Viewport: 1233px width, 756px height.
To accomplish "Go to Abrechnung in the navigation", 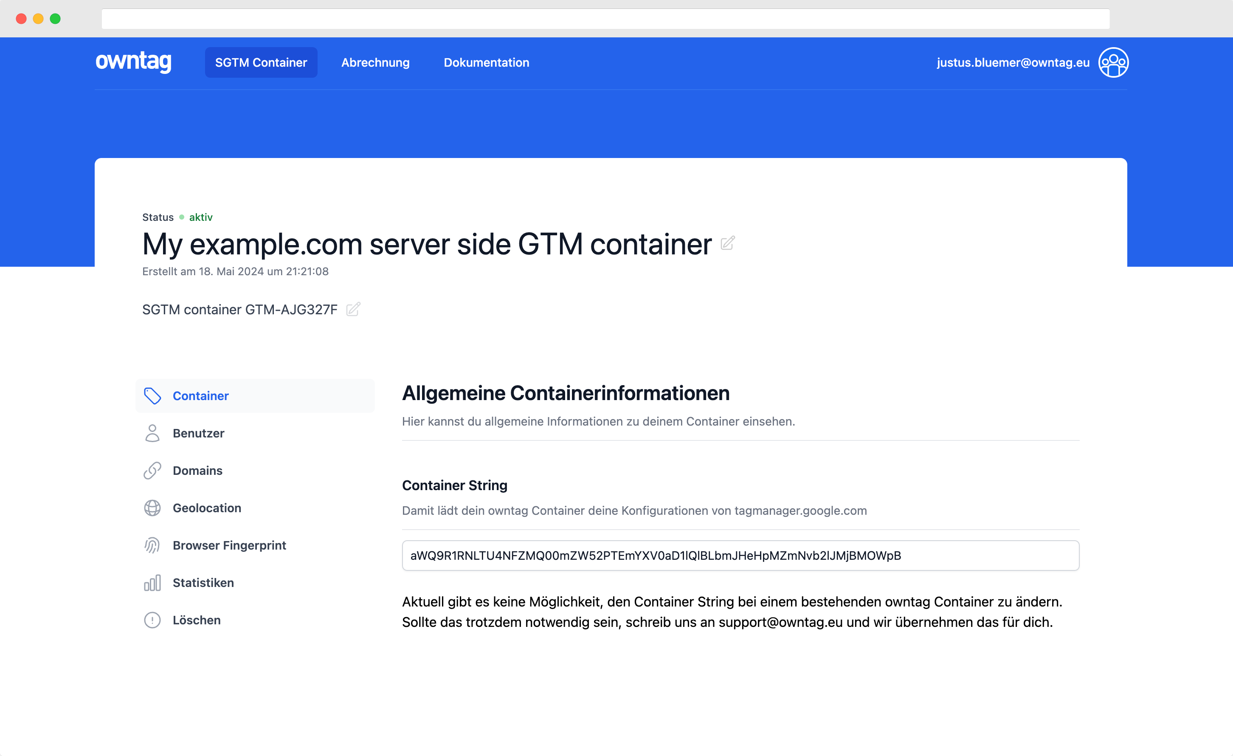I will 375,62.
